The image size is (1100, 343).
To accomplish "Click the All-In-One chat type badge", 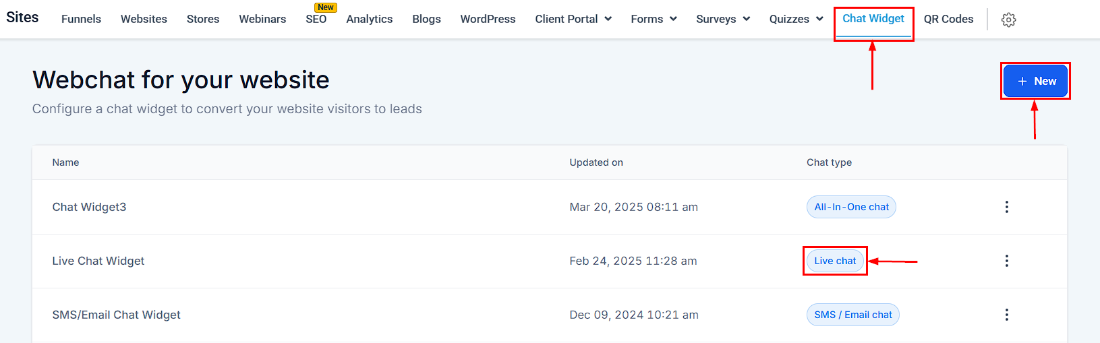I will point(851,207).
